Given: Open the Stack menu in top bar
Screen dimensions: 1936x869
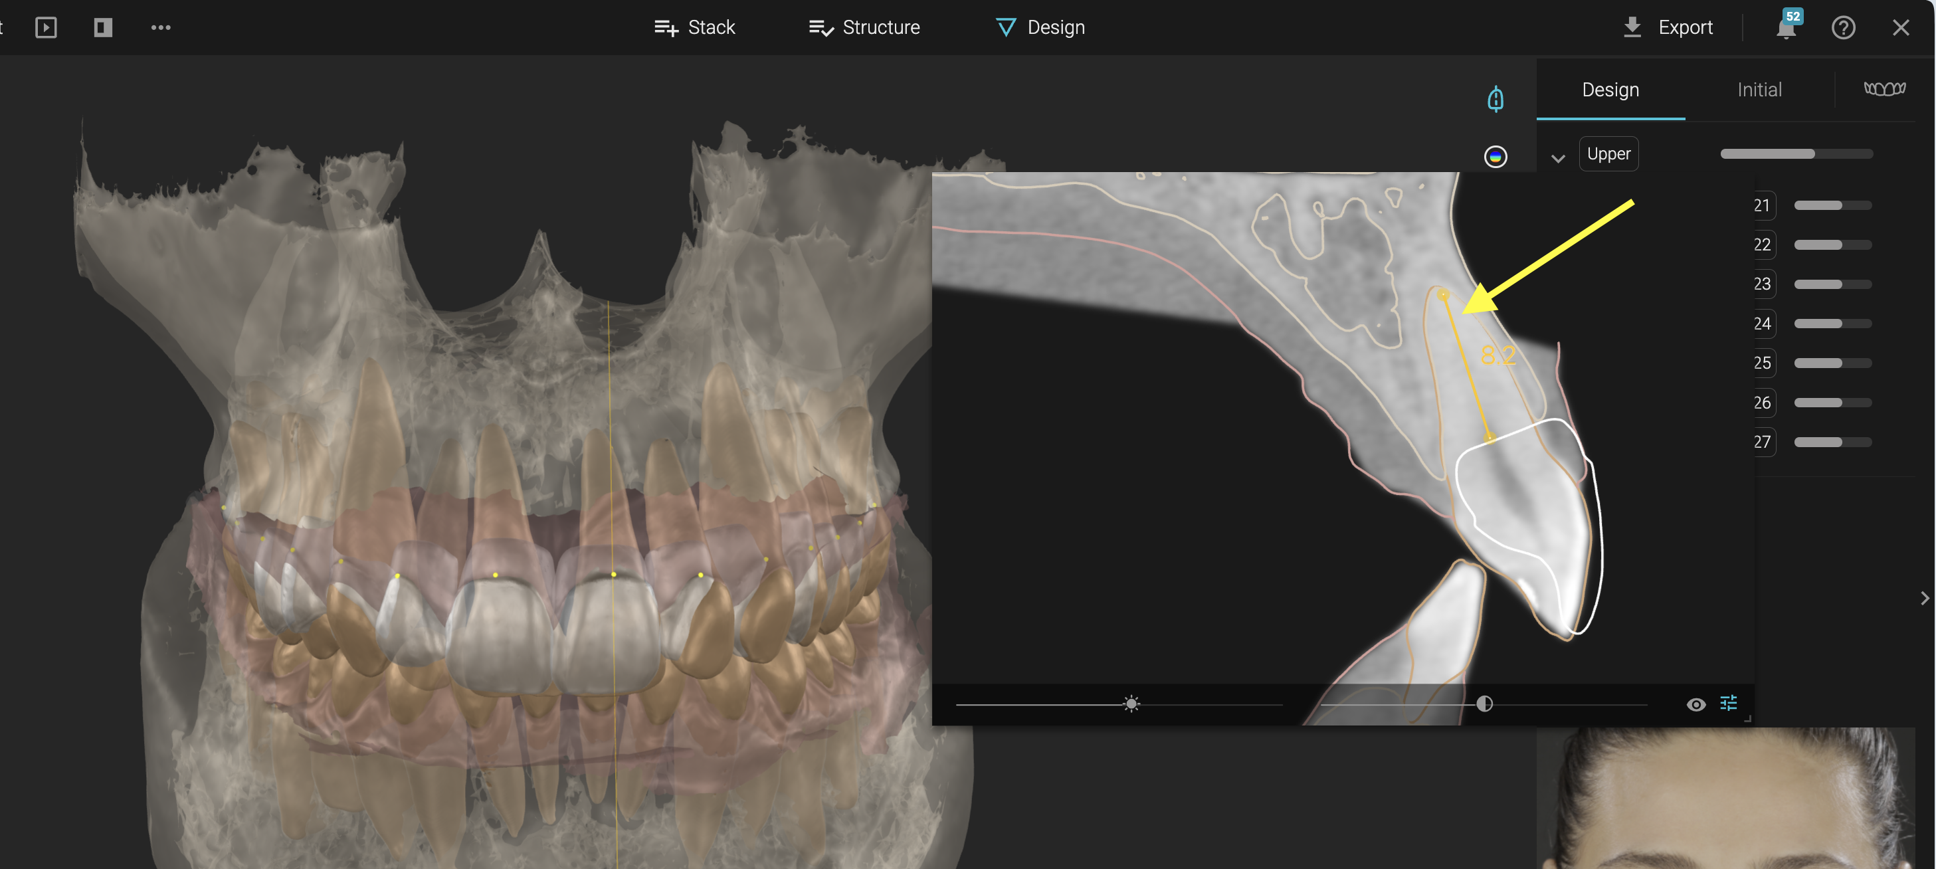Looking at the screenshot, I should pos(694,28).
